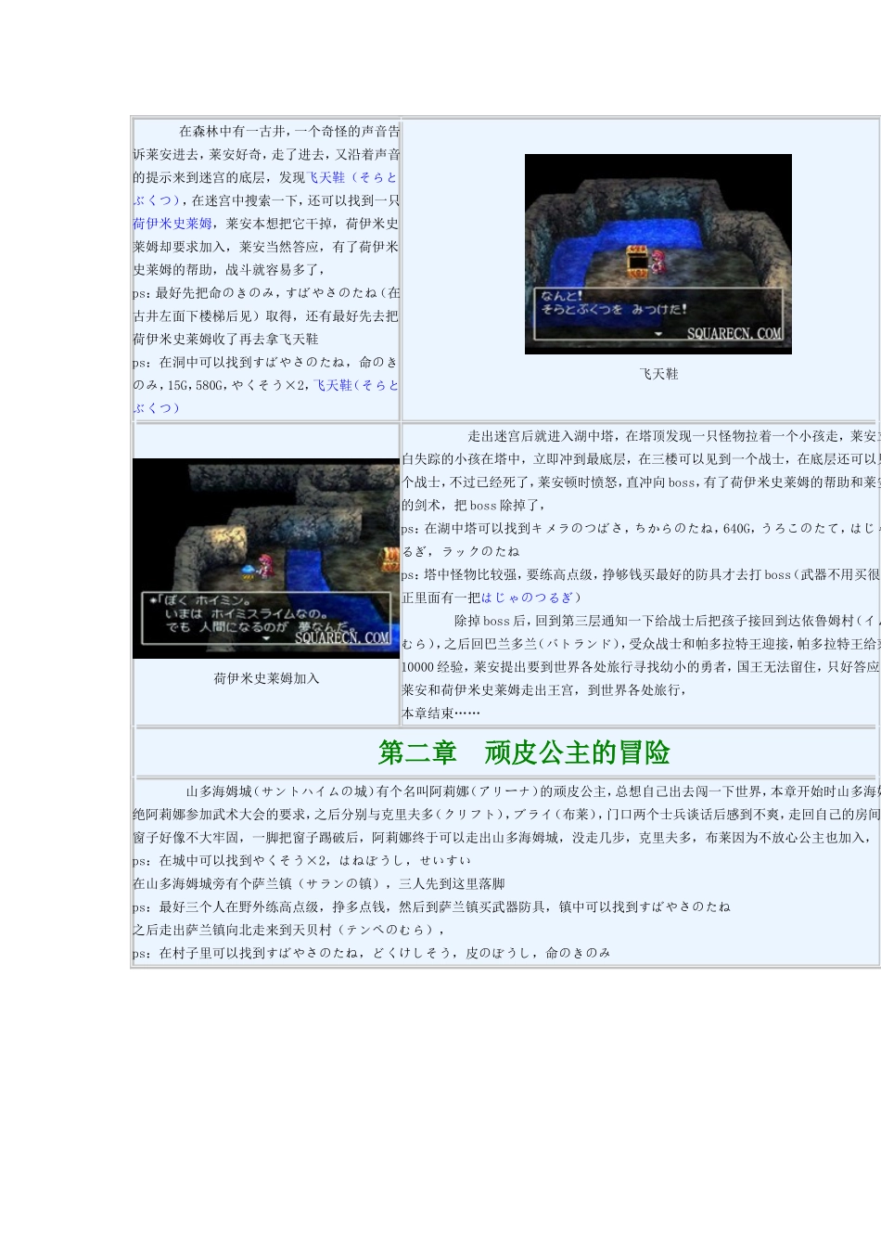The width and height of the screenshot is (881, 1247).
Task: Click the 飞天鞋 caption under the image
Action: click(658, 374)
